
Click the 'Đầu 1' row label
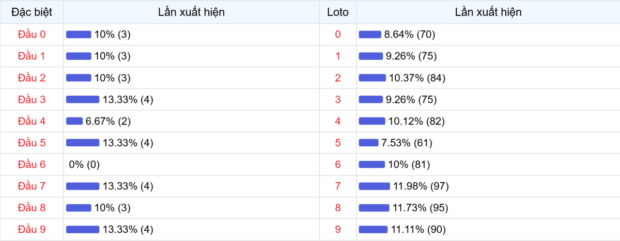coord(32,56)
